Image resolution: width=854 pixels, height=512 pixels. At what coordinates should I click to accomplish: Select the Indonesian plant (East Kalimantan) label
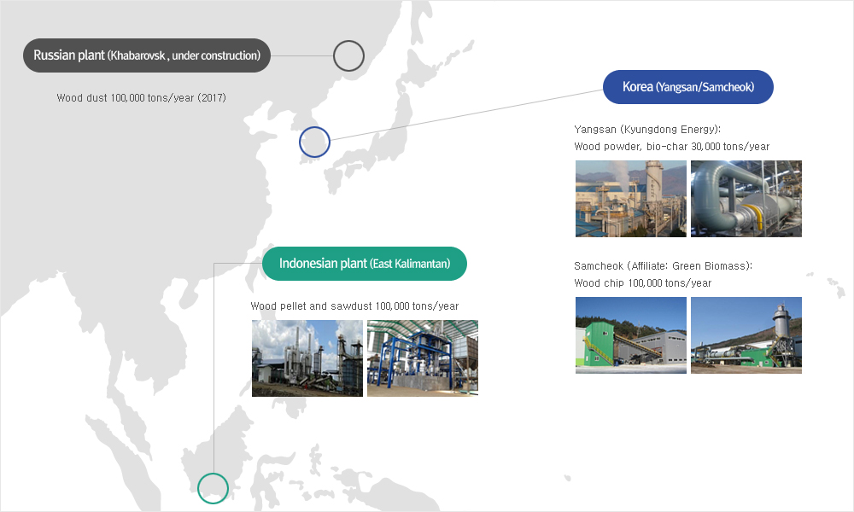pyautogui.click(x=365, y=263)
